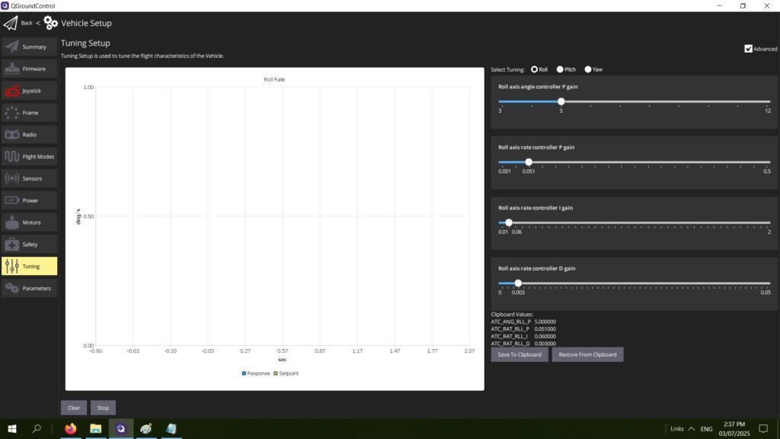
Task: Click the roll rate controller D gain slider
Action: coord(635,284)
